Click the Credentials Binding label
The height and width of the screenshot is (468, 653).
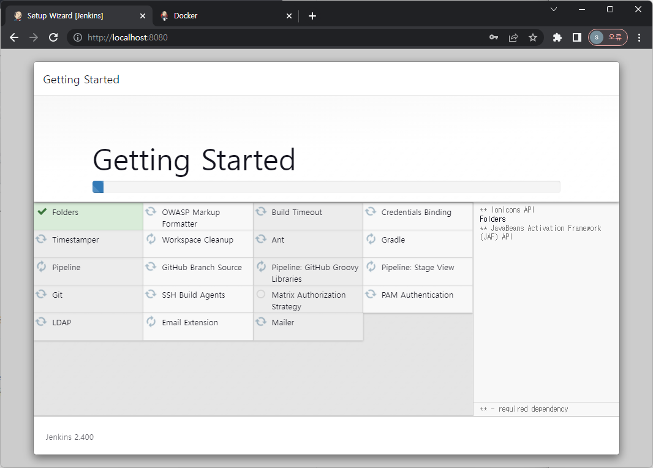[x=416, y=213]
